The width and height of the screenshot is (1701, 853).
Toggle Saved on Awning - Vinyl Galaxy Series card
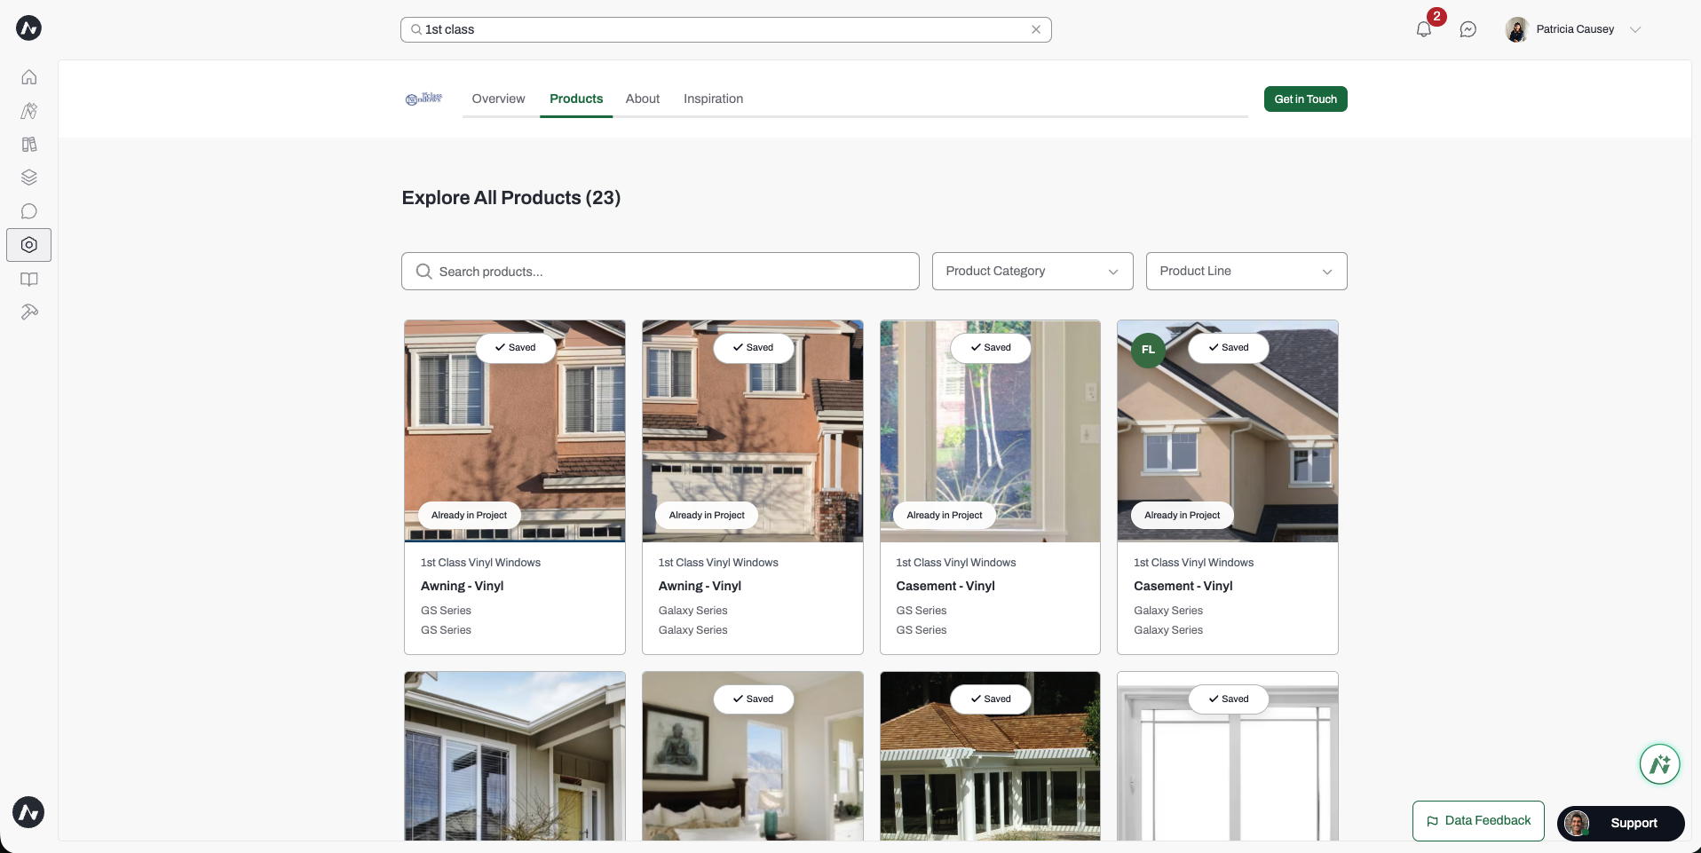[754, 348]
